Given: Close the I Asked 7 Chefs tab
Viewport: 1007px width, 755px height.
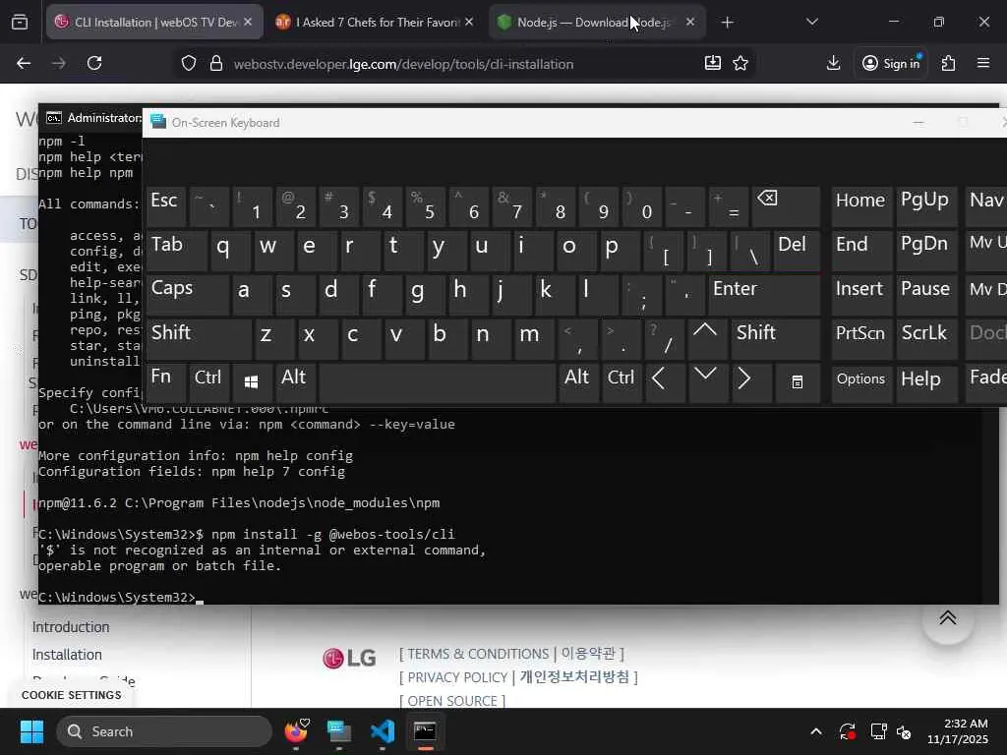Looking at the screenshot, I should click(x=469, y=22).
